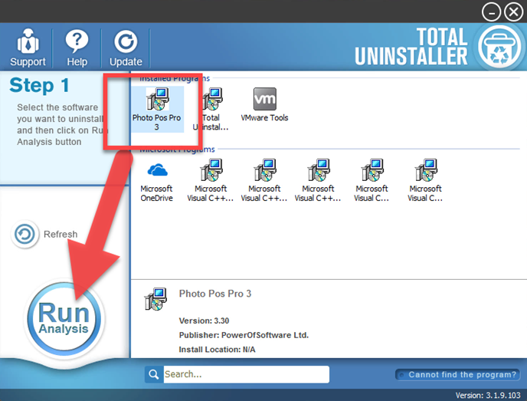Viewport: 527px width, 401px height.
Task: Open the Help speech-bubble icon
Action: click(x=77, y=41)
